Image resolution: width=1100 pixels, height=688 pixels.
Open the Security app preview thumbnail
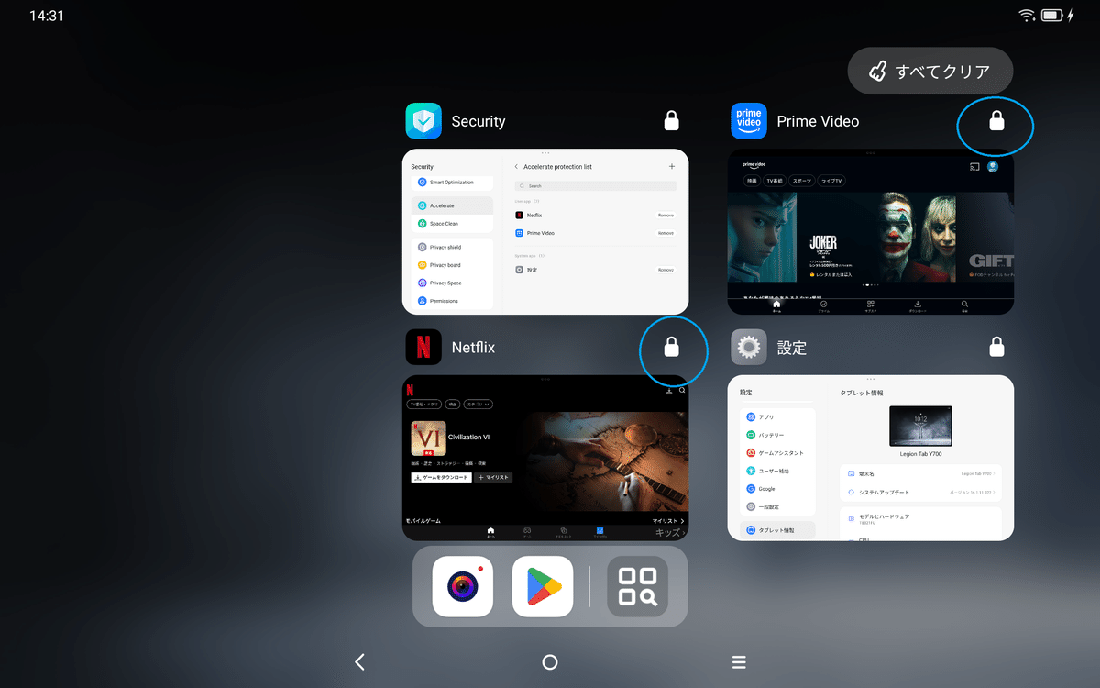[x=545, y=232]
